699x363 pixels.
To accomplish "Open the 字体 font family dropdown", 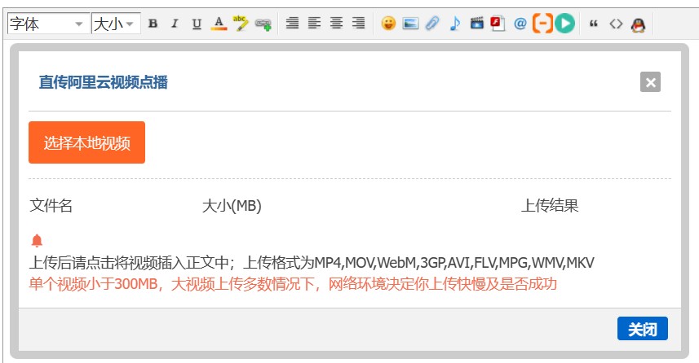I will 49,23.
